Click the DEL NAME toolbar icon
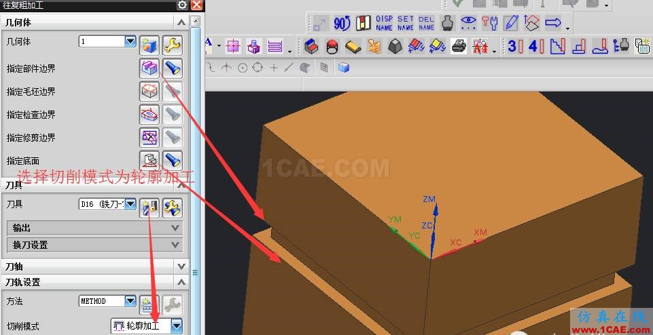 427,23
